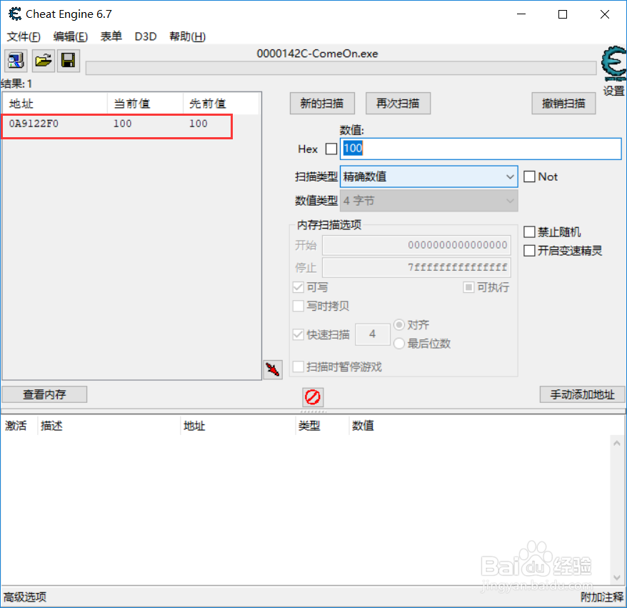
Task: Click the 撤销扫描 button
Action: (x=563, y=103)
